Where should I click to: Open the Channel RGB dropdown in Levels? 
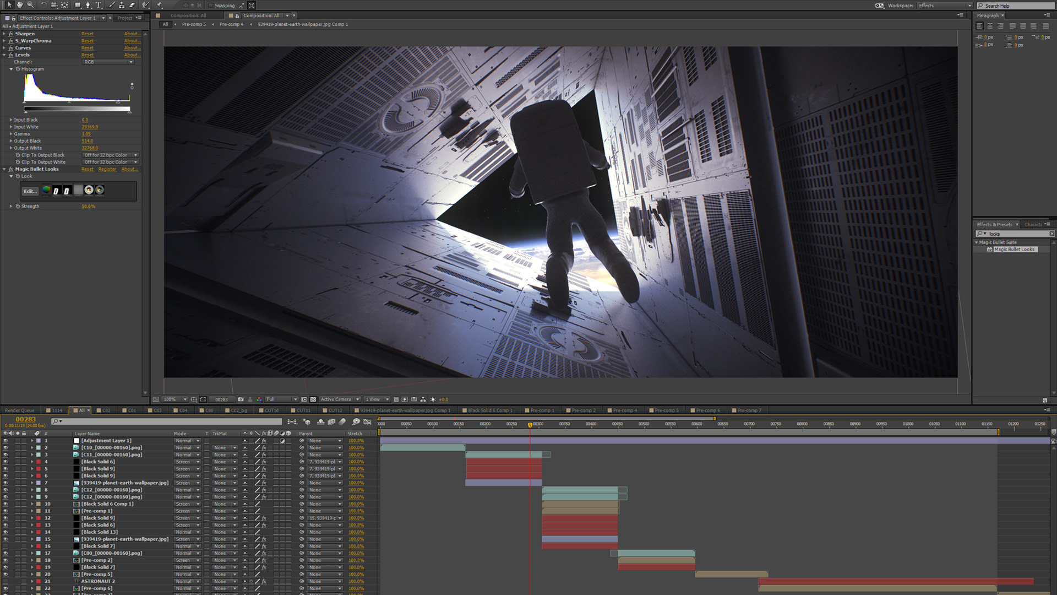tap(108, 62)
